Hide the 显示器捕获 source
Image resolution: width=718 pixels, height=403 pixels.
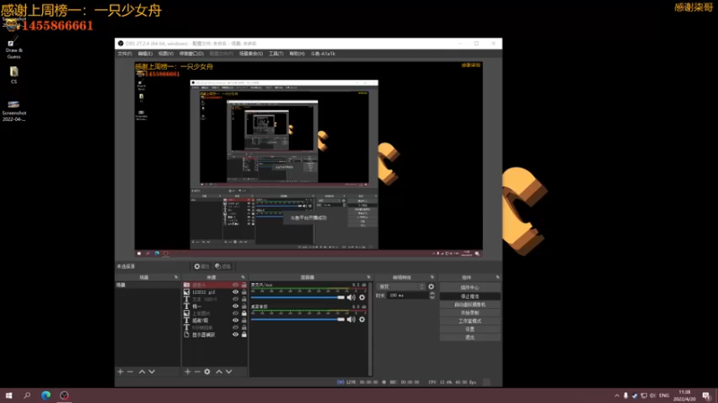tap(235, 334)
